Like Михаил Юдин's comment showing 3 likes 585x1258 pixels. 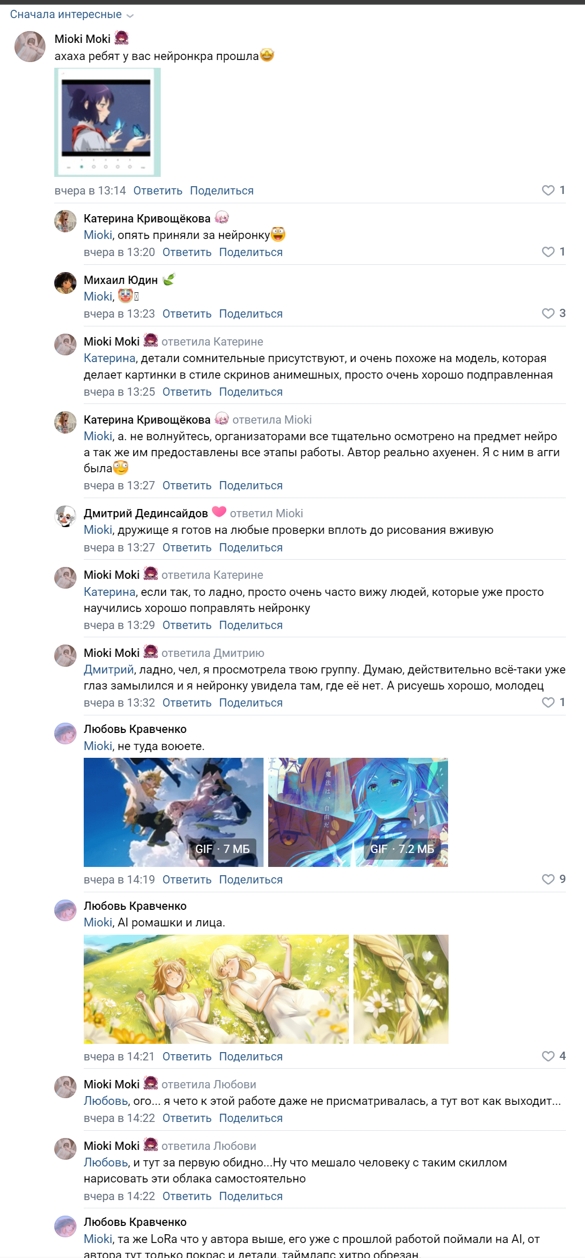pos(548,313)
